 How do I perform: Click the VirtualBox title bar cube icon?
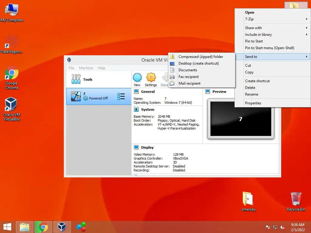pyautogui.click(x=69, y=60)
